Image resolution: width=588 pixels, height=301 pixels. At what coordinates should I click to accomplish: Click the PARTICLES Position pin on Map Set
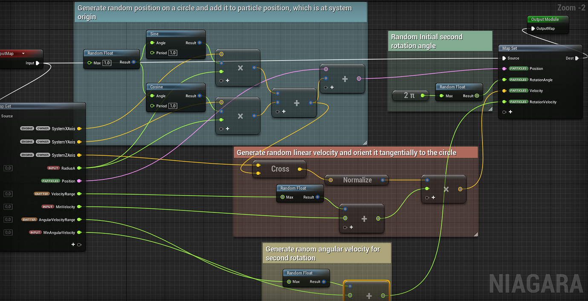click(503, 68)
